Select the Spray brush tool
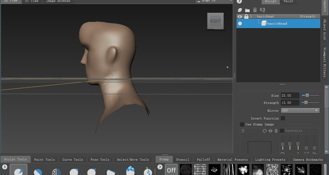This screenshot has height=175, width=329. tap(148, 171)
